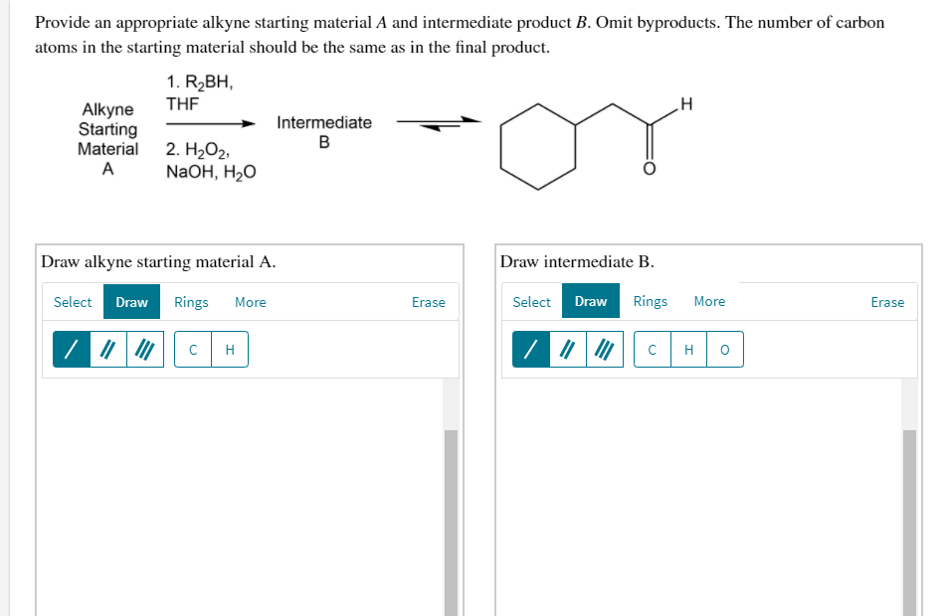
Task: Pick the Oxygen atom button in panel B
Action: (x=724, y=349)
